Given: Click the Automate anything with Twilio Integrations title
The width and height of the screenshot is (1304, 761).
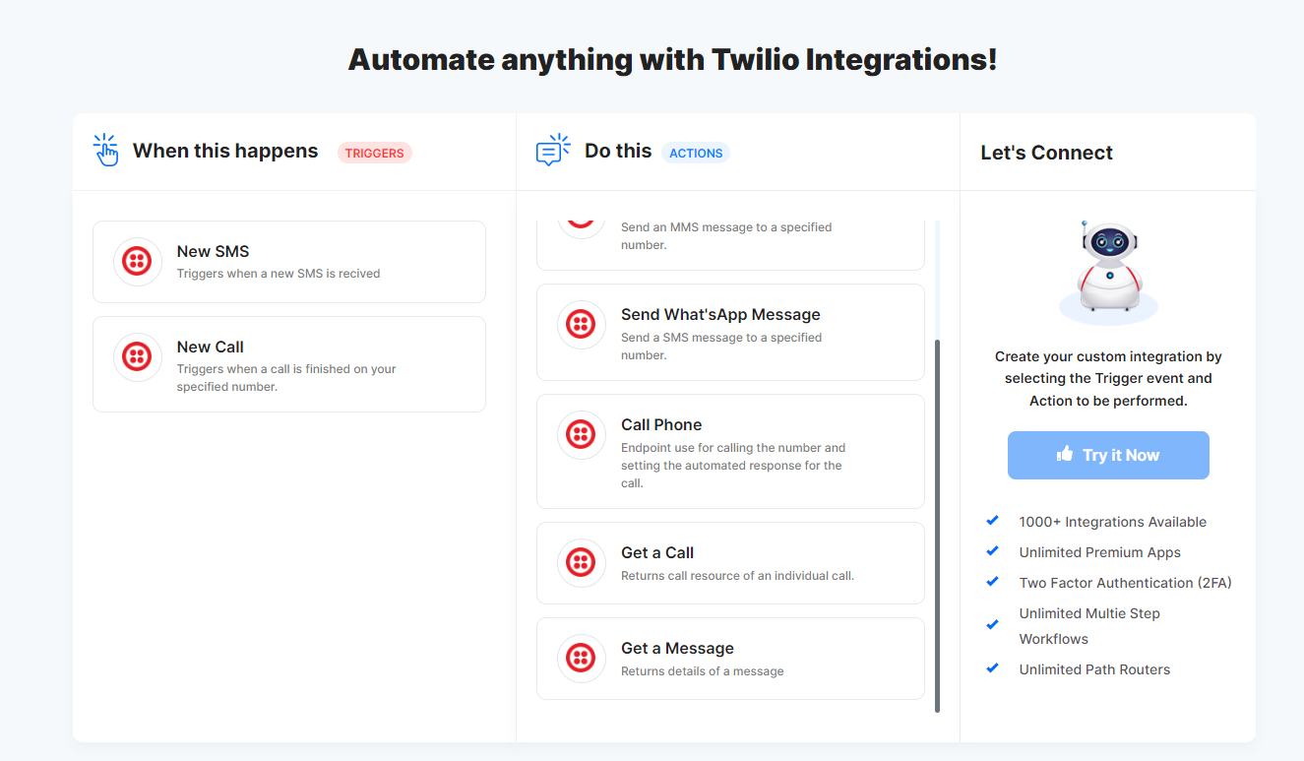Looking at the screenshot, I should 672,59.
